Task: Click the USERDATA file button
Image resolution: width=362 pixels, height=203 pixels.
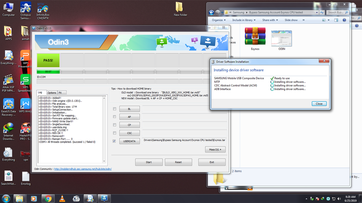Action: 130,141
